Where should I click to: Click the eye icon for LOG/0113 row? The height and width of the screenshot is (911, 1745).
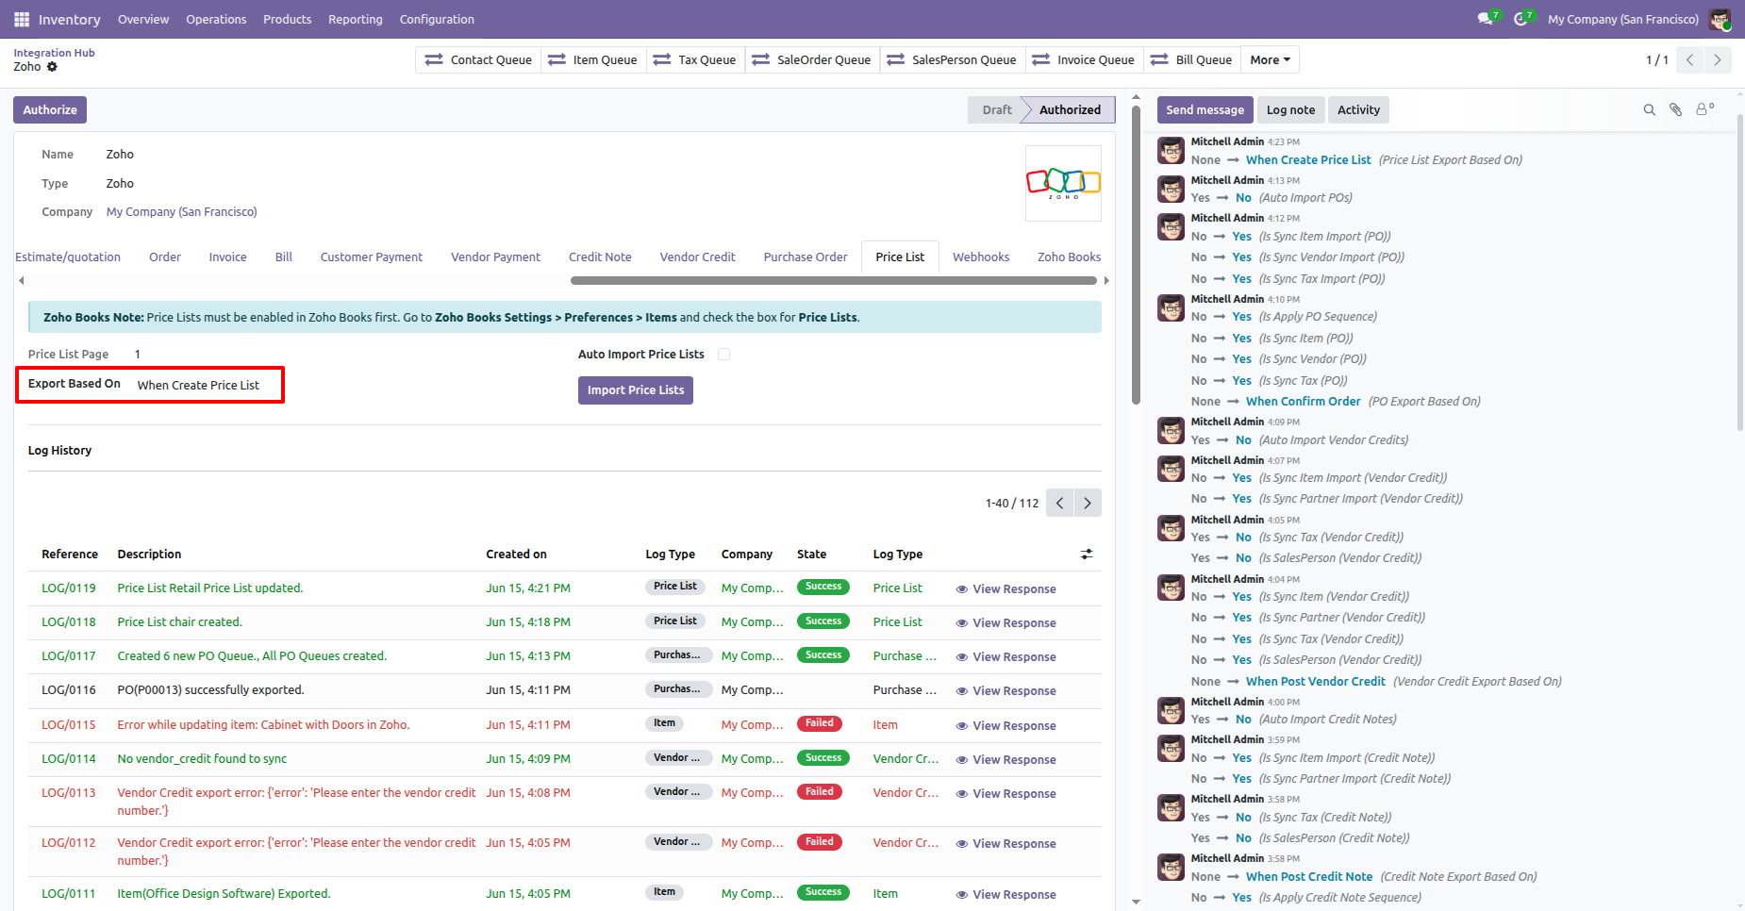962,794
